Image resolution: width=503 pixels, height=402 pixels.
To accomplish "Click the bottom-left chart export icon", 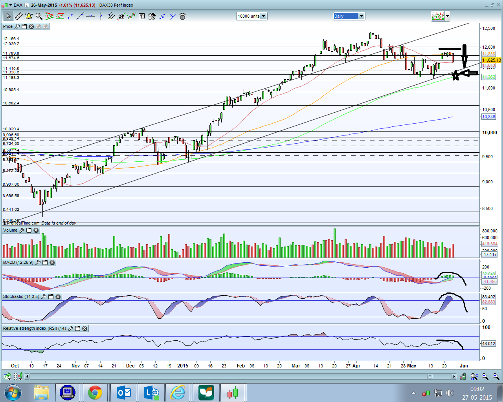I will (7, 376).
